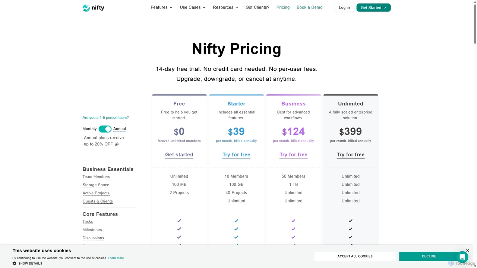Click the 2 Projects value

[x=179, y=193]
